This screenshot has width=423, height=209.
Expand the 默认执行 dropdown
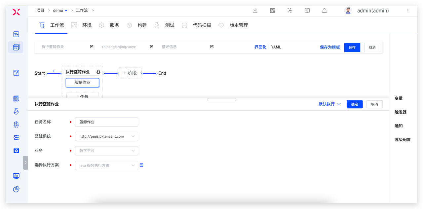tap(329, 104)
